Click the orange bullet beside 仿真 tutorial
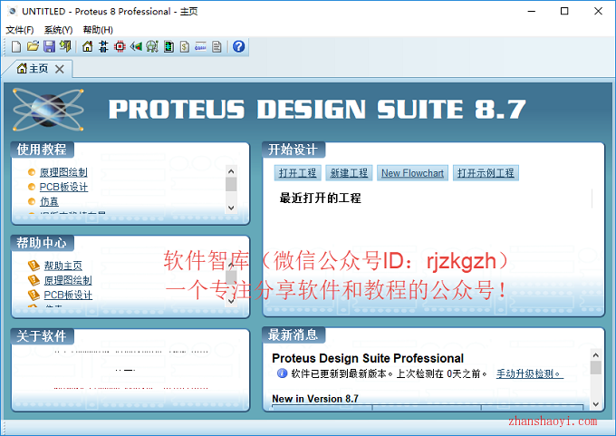 tap(32, 201)
